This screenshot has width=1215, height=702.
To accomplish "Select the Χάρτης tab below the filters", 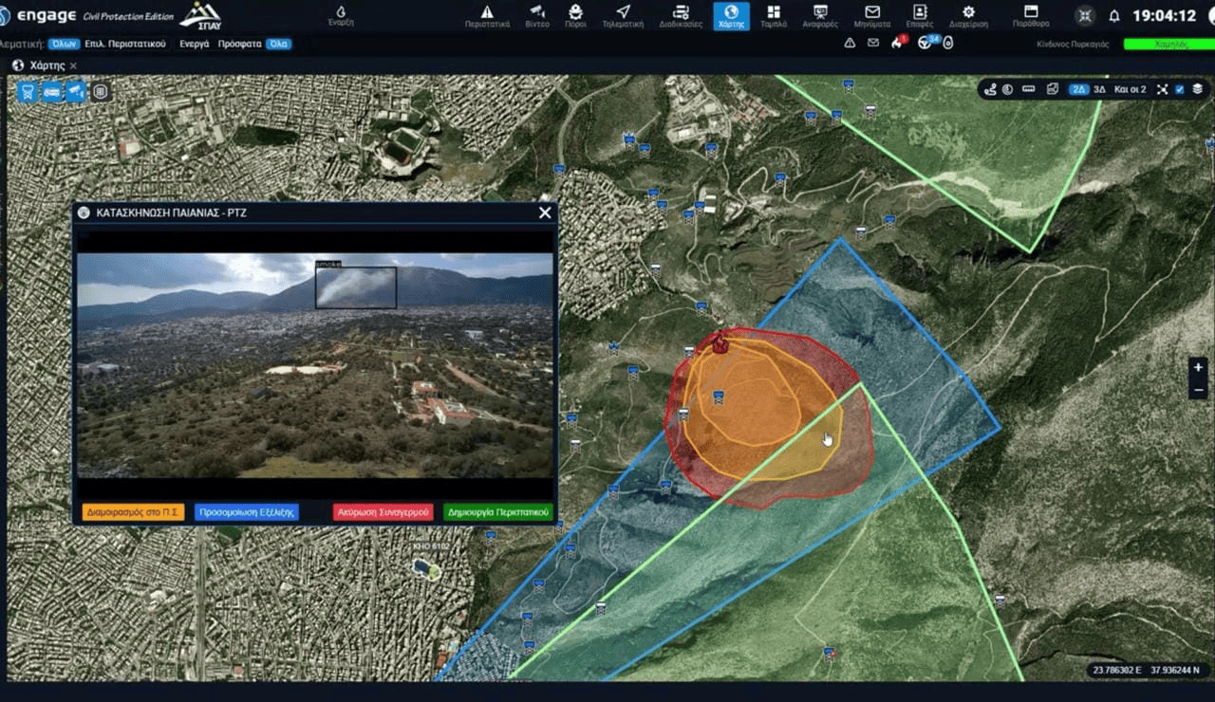I will pos(47,65).
